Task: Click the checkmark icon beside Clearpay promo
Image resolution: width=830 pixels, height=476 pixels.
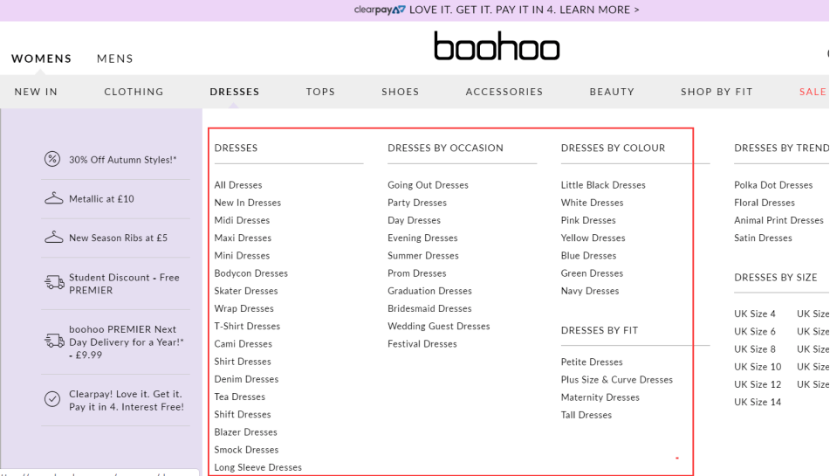Action: click(51, 399)
